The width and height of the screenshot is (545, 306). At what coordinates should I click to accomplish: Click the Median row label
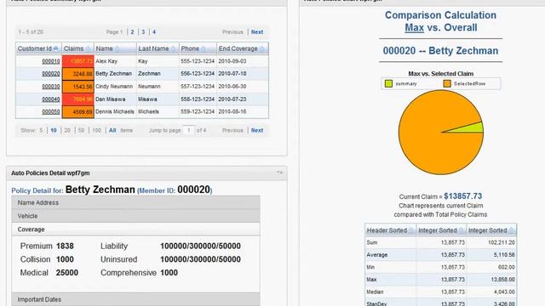tap(375, 292)
